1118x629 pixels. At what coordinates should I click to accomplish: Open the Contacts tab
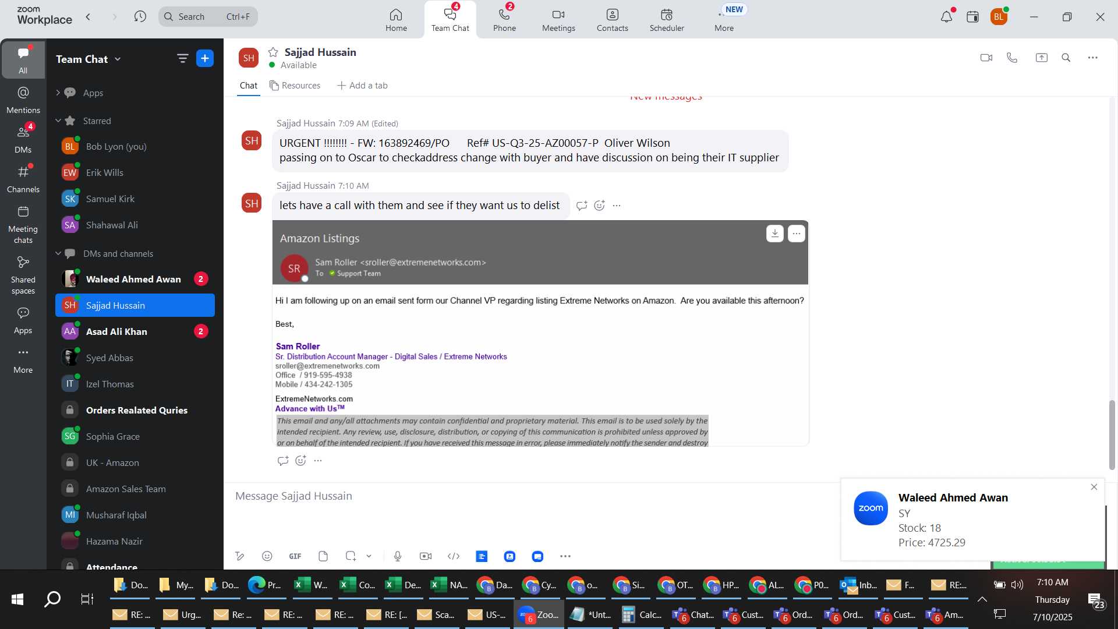click(x=612, y=20)
